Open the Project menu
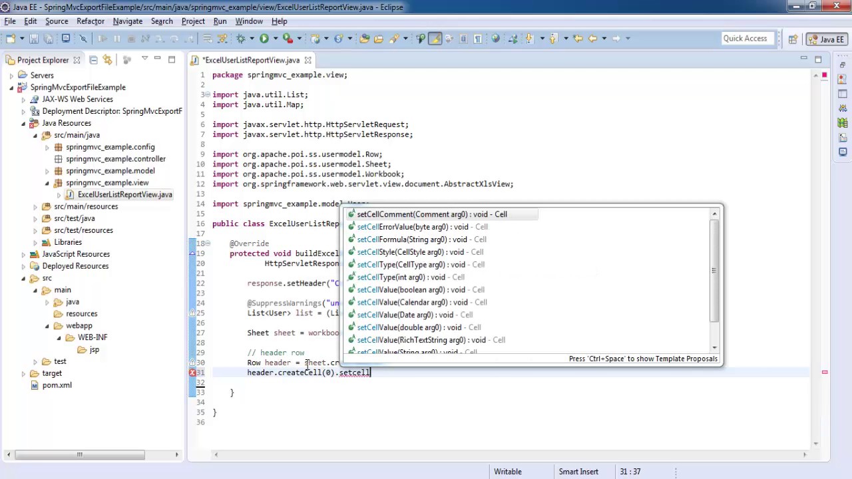Image resolution: width=852 pixels, height=479 pixels. coord(193,21)
